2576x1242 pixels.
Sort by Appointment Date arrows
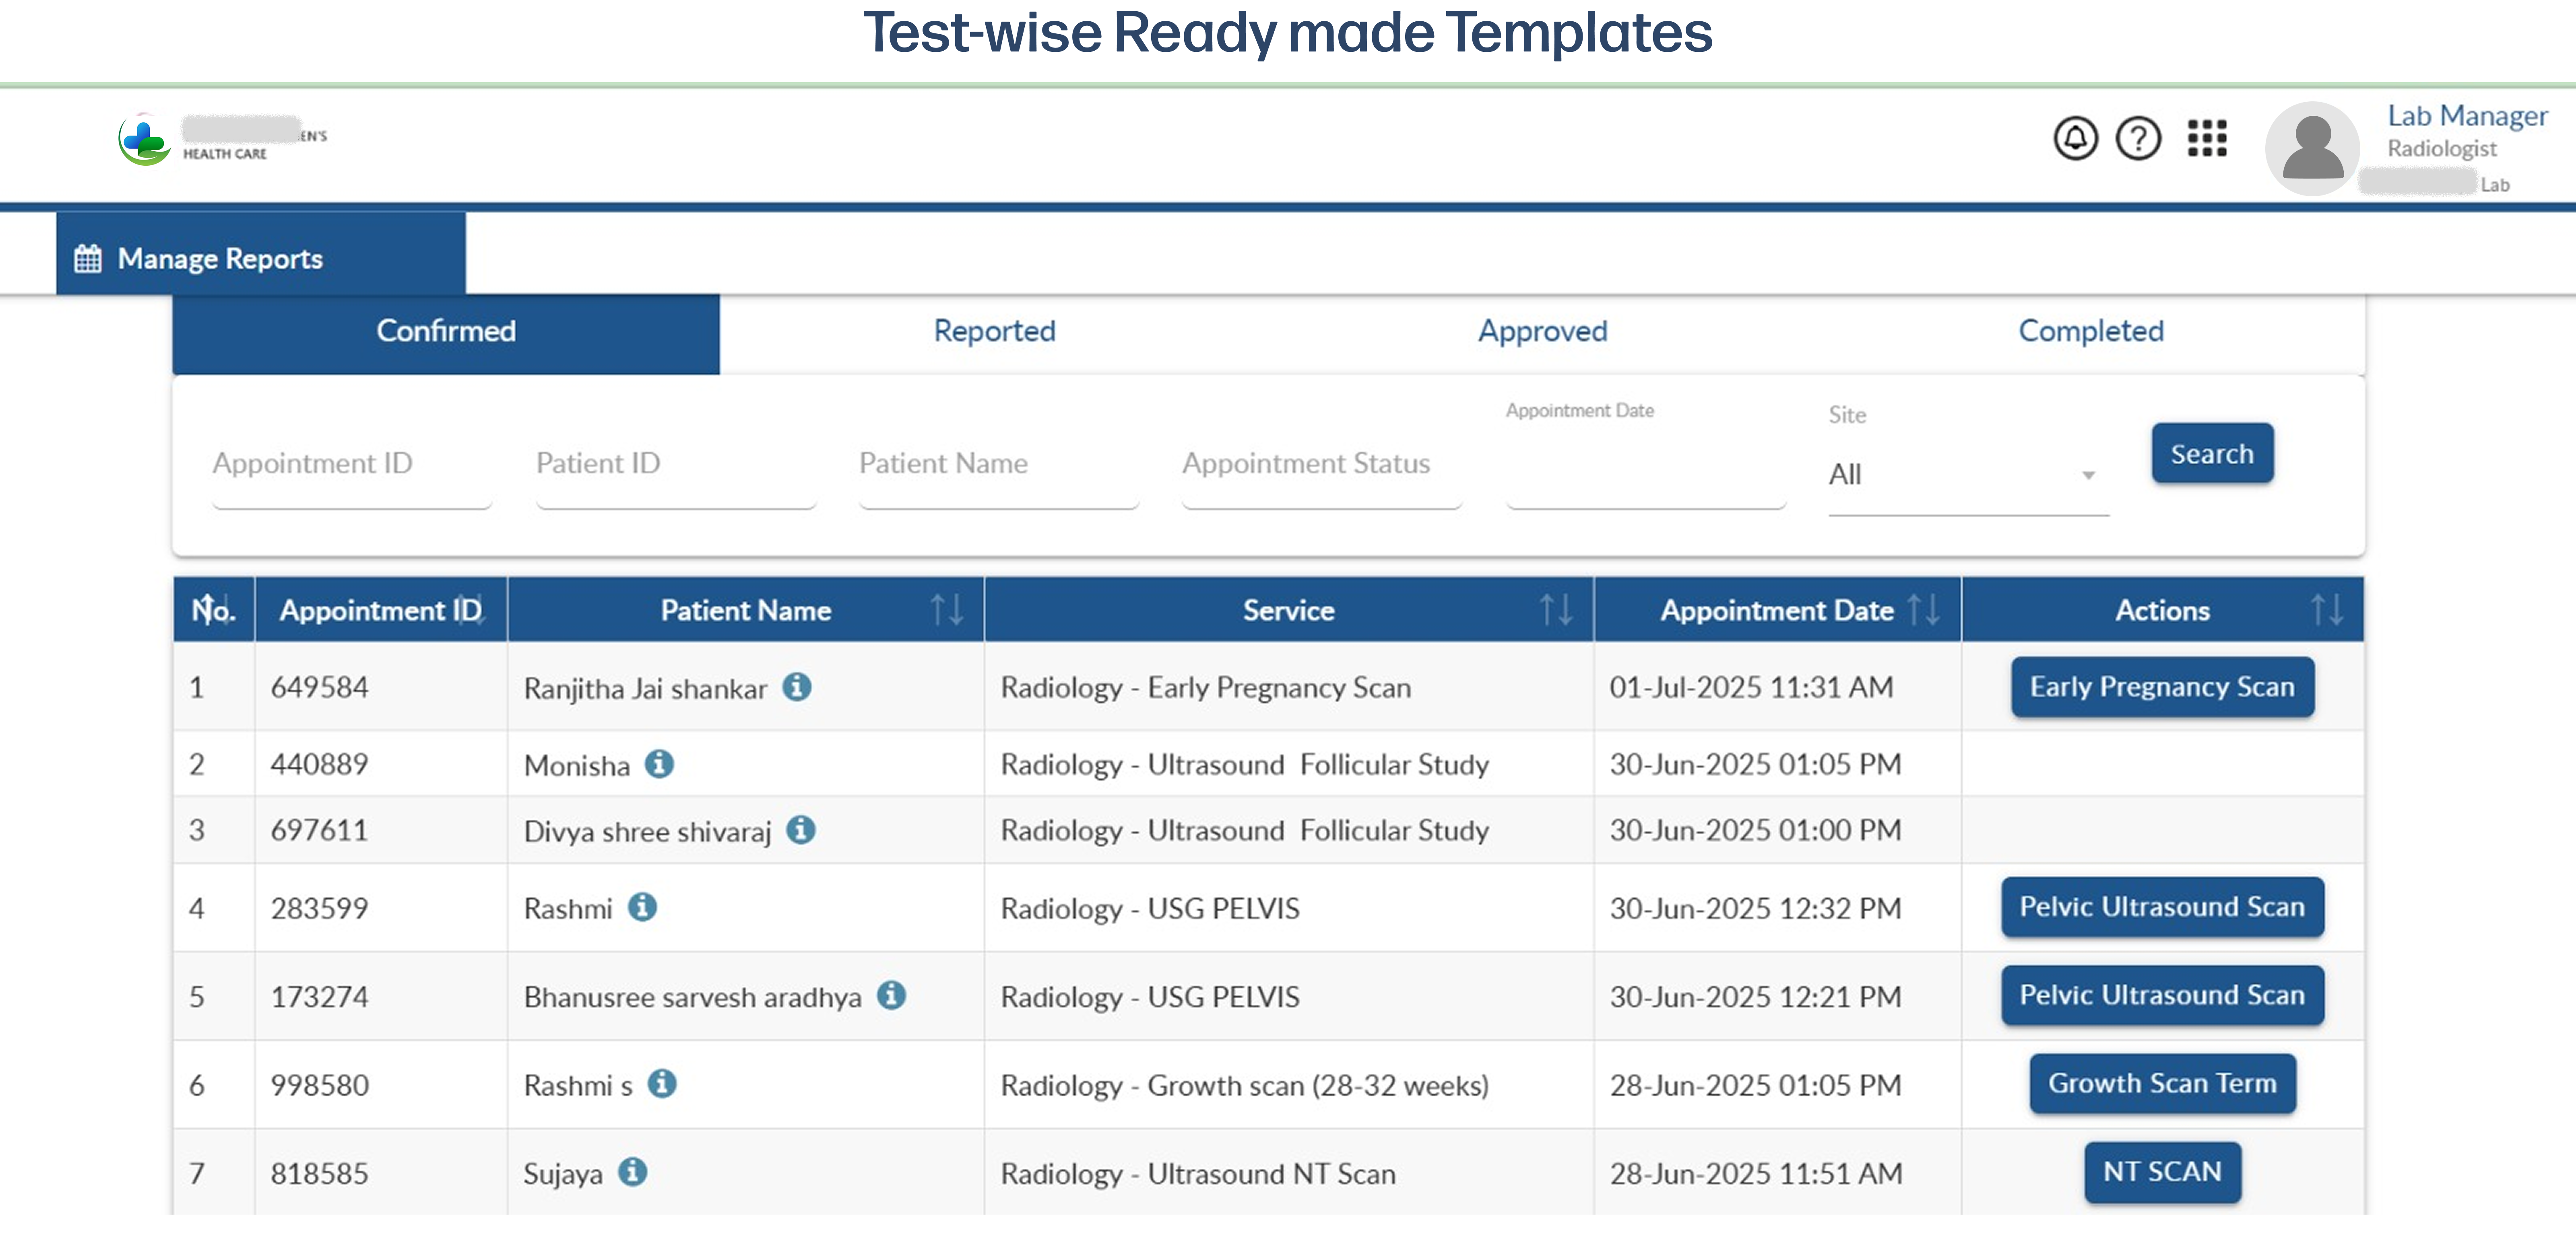click(1923, 609)
